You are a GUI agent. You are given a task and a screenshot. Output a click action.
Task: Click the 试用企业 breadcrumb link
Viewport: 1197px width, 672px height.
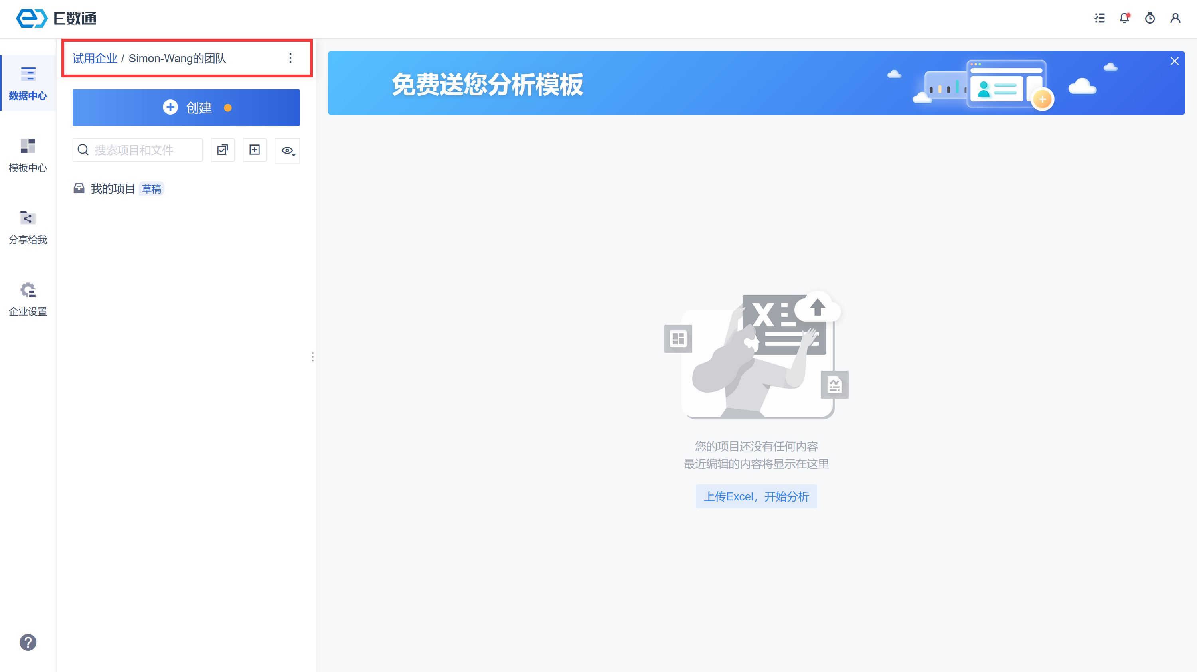click(95, 59)
